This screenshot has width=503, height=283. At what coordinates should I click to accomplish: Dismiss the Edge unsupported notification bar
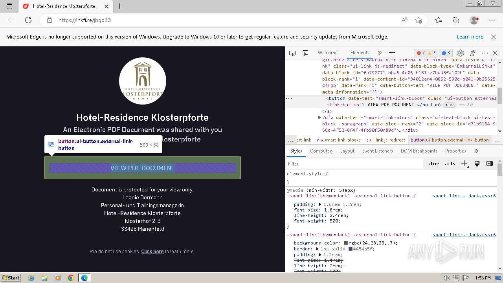(x=494, y=37)
